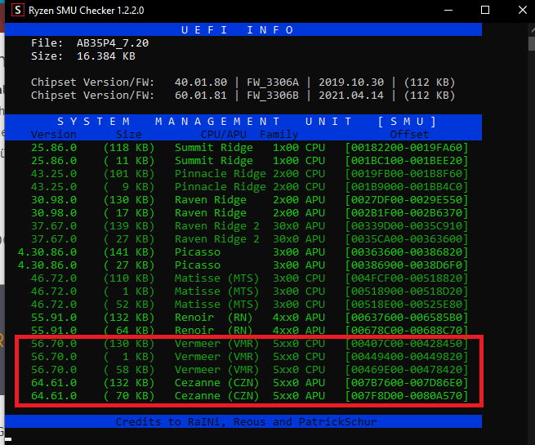Viewport: 535px width, 445px height.
Task: Click firmware name FW_3306A
Action: (x=273, y=82)
